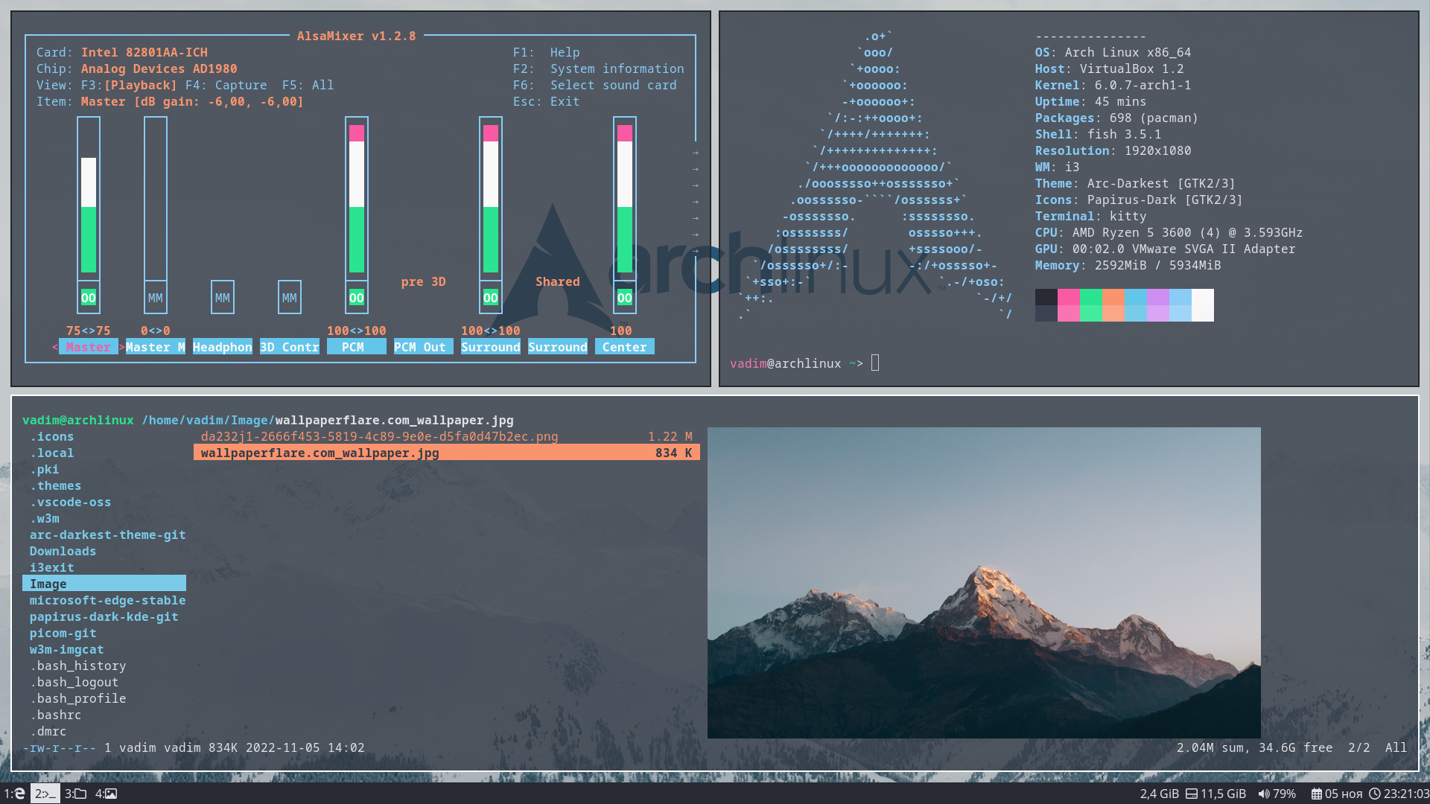1430x804 pixels.
Task: Select the Master volume channel
Action: [88, 346]
